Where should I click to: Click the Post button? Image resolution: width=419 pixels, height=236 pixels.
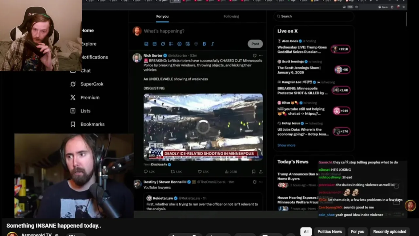(x=255, y=44)
